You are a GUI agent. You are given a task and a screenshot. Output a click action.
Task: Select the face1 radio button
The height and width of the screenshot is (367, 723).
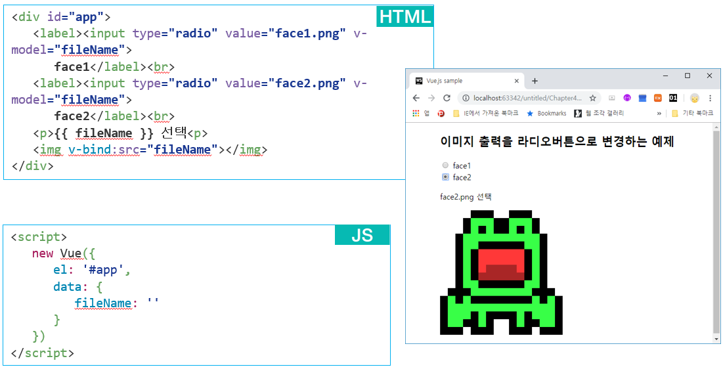[445, 165]
